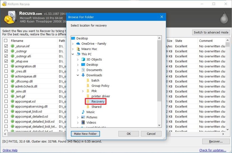Sort the file list by Filename column
The height and width of the screenshot is (153, 232).
point(33,41)
